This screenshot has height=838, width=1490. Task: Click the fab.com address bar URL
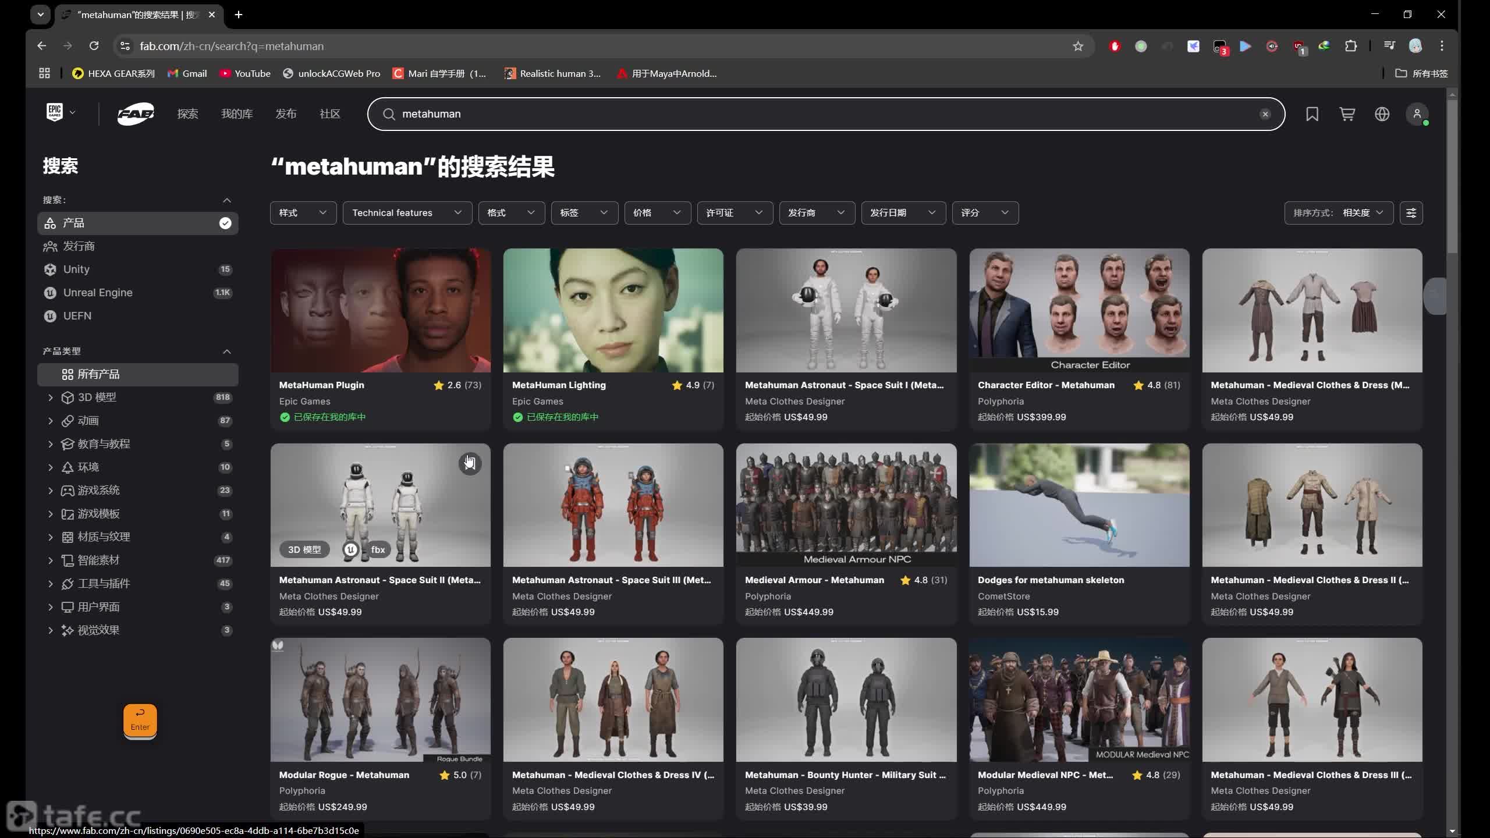tap(232, 46)
